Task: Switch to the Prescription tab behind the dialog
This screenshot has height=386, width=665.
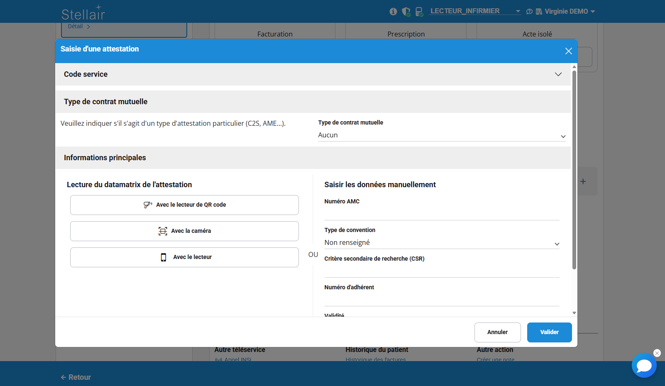Action: coord(406,34)
